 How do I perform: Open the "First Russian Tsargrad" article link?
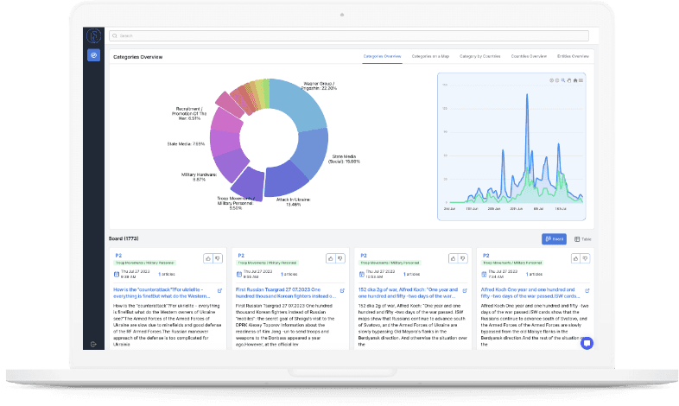[x=285, y=293]
